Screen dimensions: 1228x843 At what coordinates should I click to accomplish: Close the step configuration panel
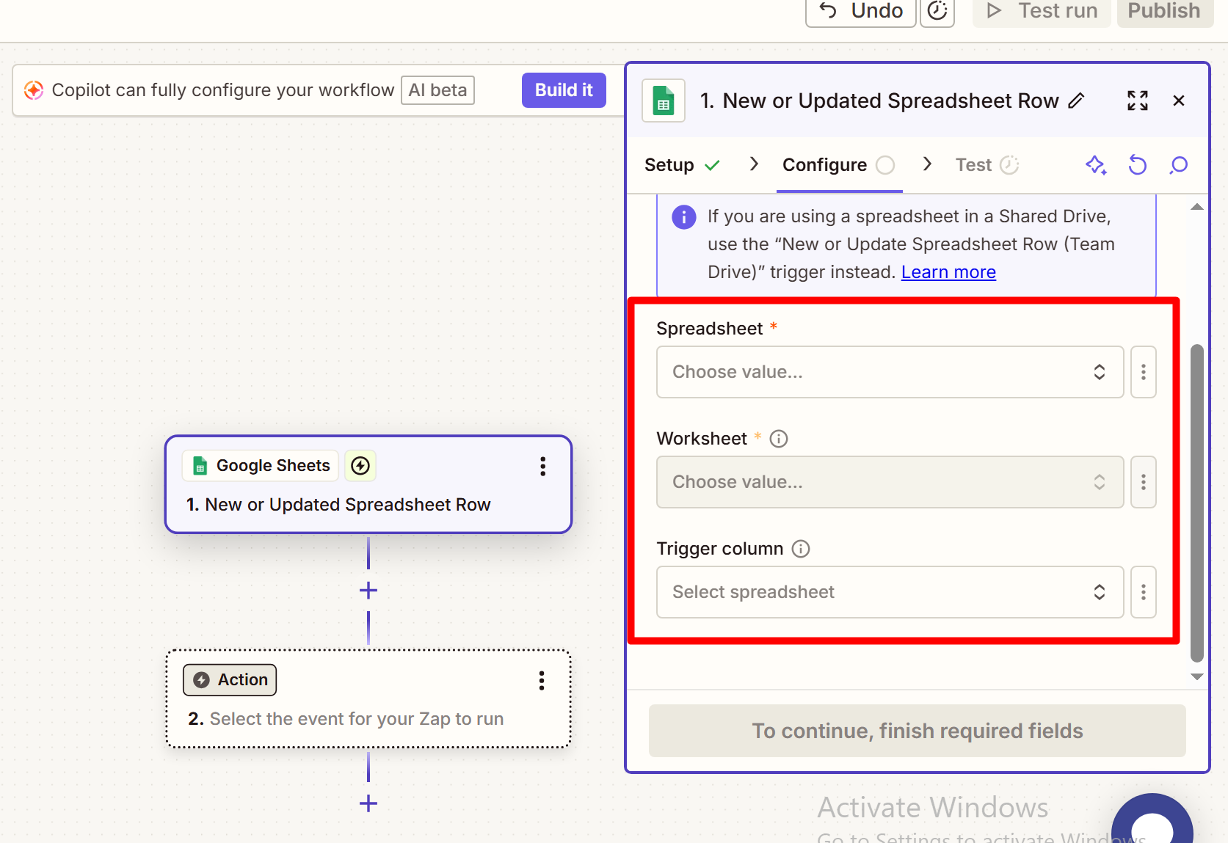click(x=1179, y=101)
